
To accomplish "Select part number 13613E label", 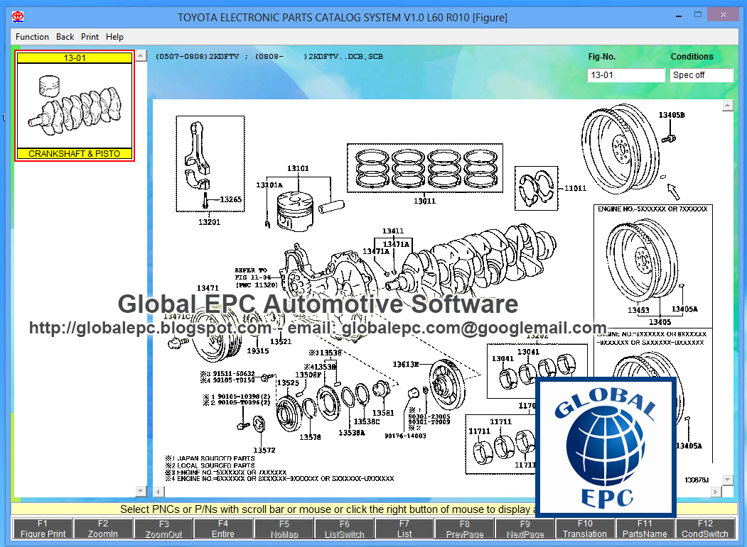I will coord(406,365).
